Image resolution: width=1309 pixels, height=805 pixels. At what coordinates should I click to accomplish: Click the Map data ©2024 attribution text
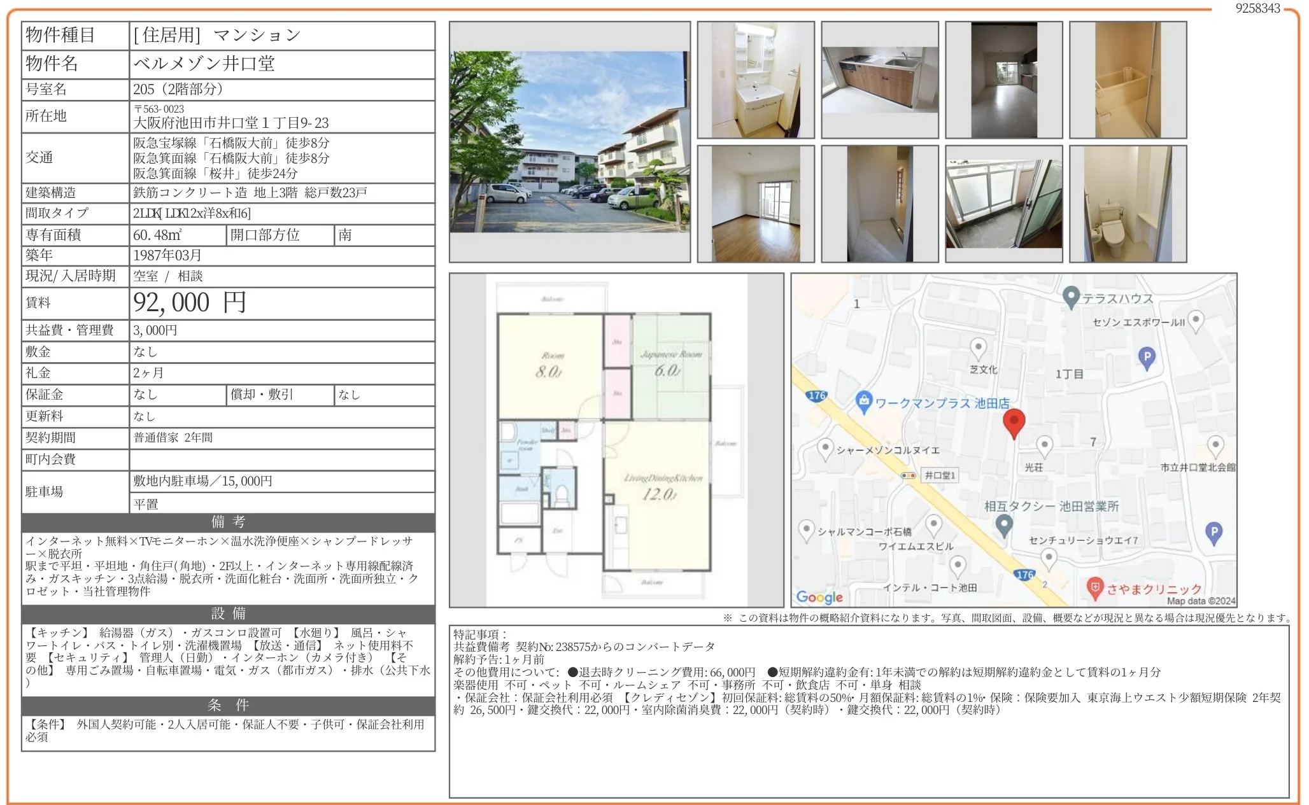pyautogui.click(x=1188, y=599)
